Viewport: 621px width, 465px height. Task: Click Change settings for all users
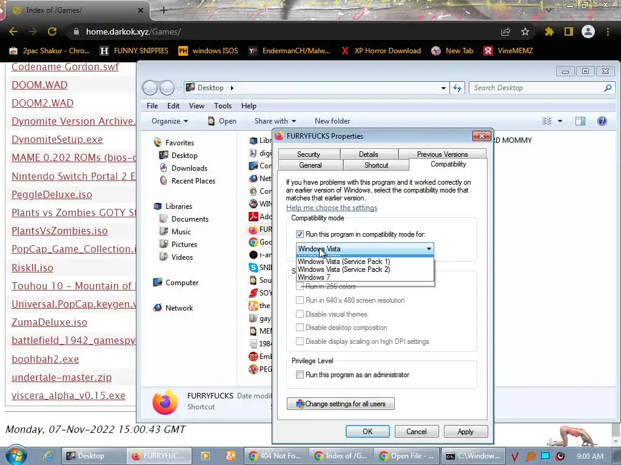coord(341,404)
